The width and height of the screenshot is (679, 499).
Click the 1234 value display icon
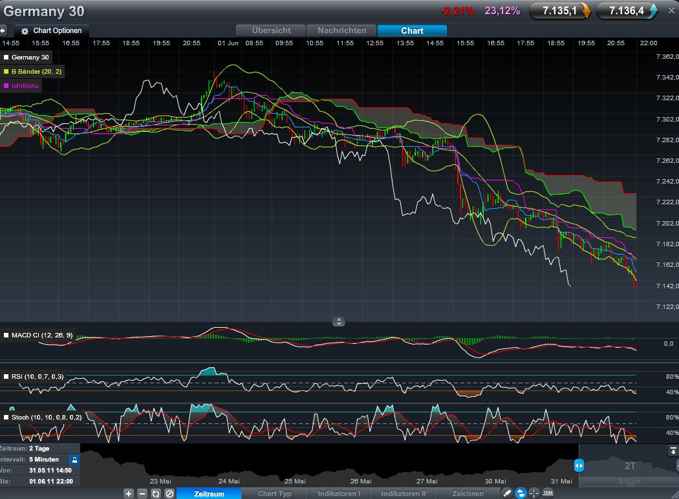coord(548,493)
